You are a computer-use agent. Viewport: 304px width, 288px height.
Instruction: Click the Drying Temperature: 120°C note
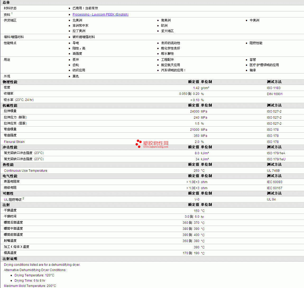(34, 275)
